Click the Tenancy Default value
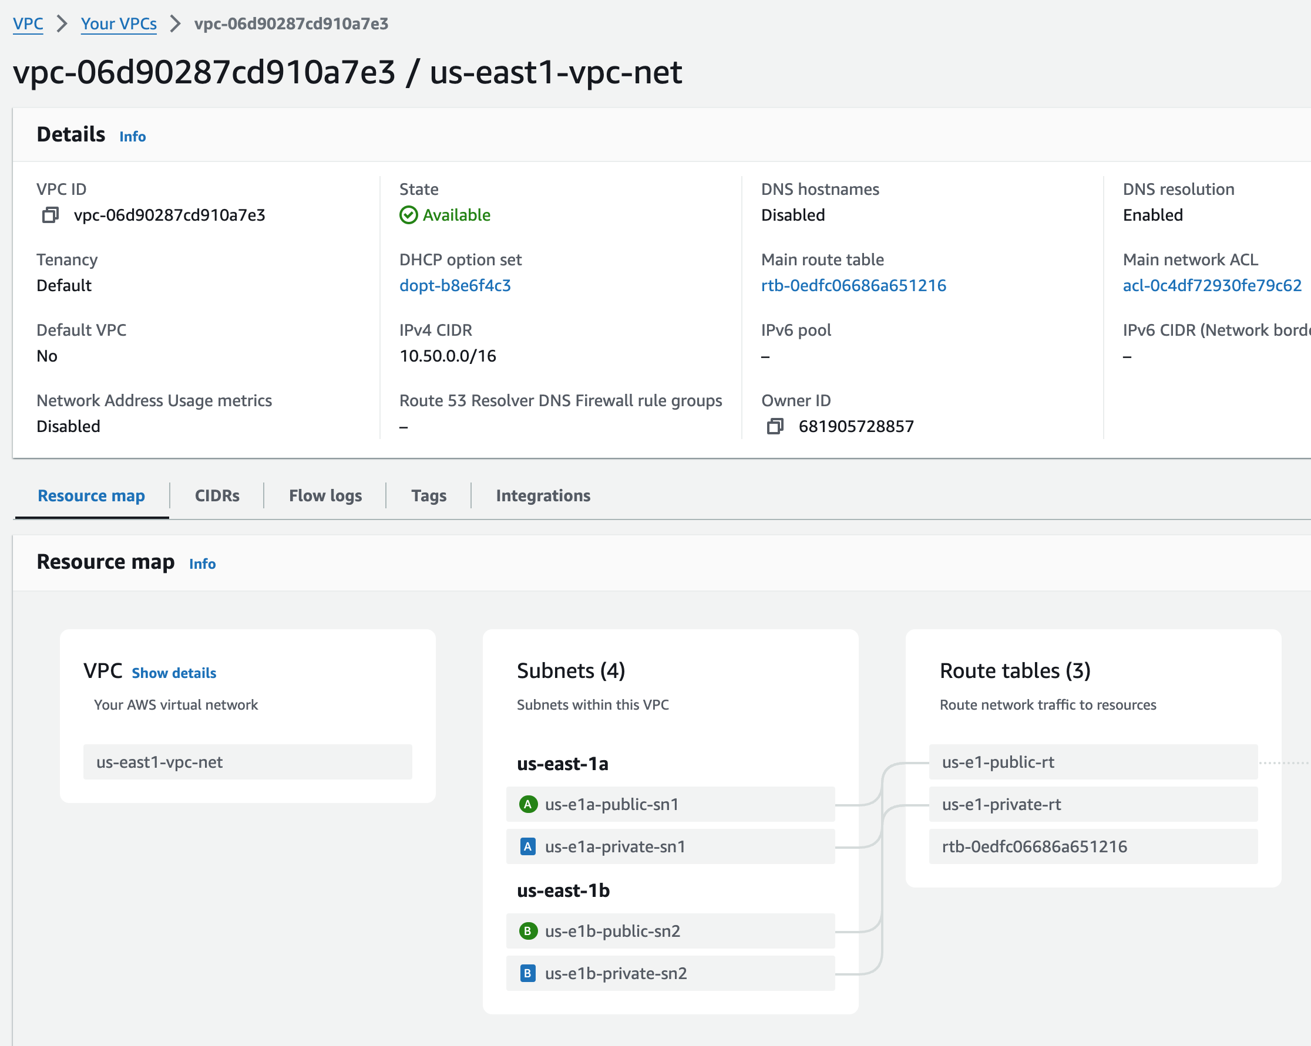1311x1046 pixels. pyautogui.click(x=64, y=286)
